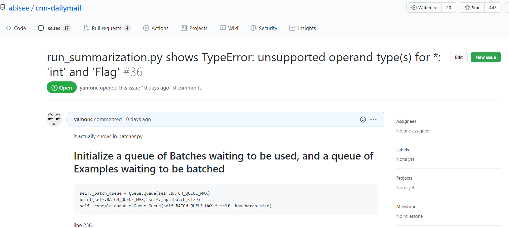509x228 pixels.
Task: Star this repository
Action: tap(472, 8)
